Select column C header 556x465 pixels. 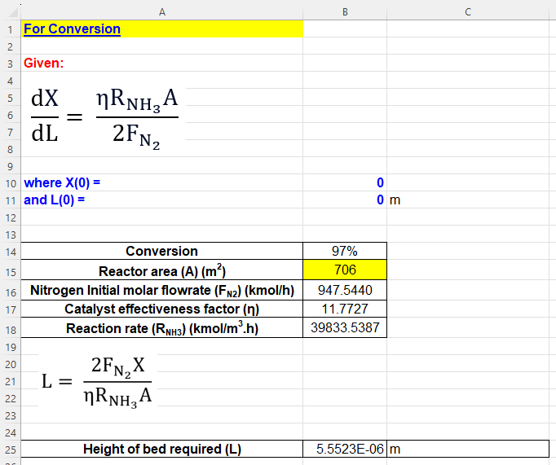(467, 11)
